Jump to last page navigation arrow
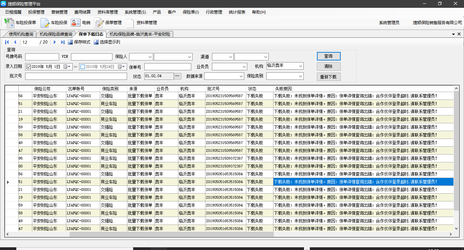This screenshot has height=250, width=464. (x=63, y=42)
